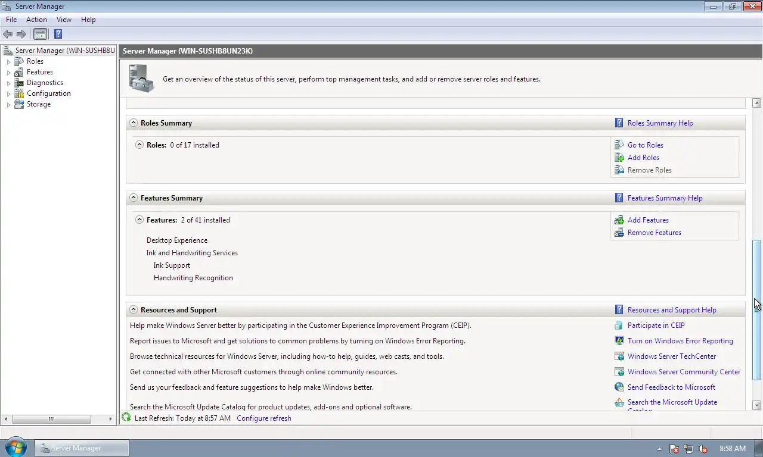Collapse the Features Summary section
This screenshot has width=763, height=457.
click(x=134, y=198)
